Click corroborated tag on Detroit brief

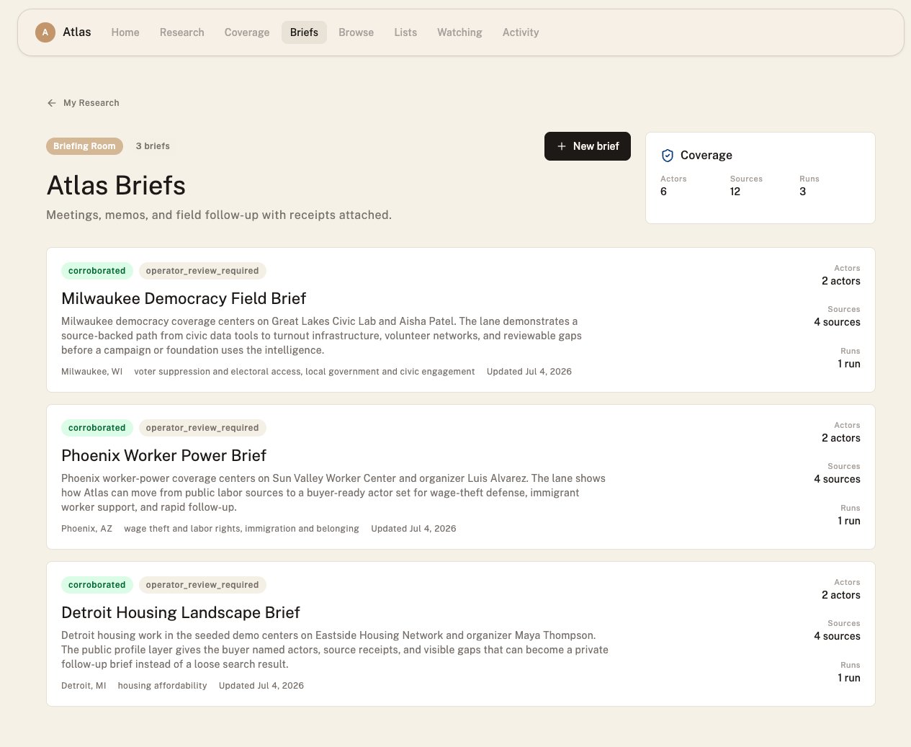coord(97,585)
